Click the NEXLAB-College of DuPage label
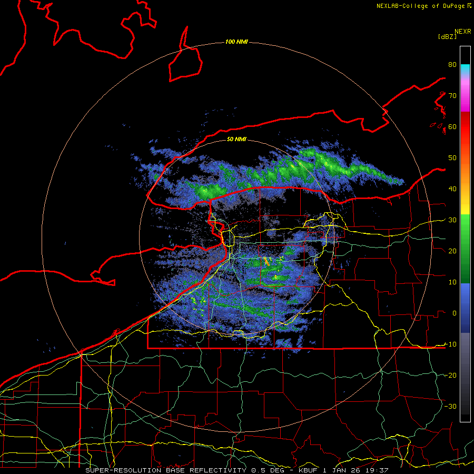The height and width of the screenshot is (474, 474). click(420, 6)
